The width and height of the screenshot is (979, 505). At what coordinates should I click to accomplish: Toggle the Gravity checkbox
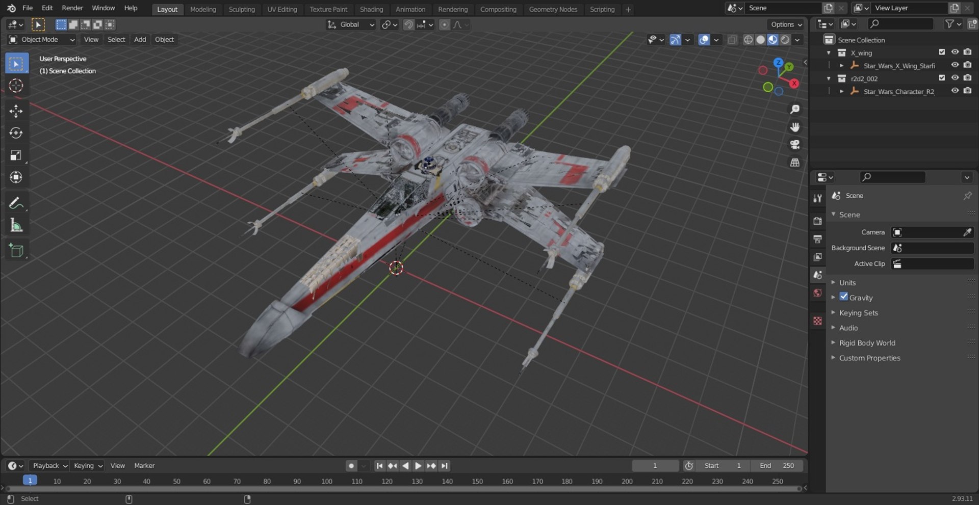tap(844, 297)
